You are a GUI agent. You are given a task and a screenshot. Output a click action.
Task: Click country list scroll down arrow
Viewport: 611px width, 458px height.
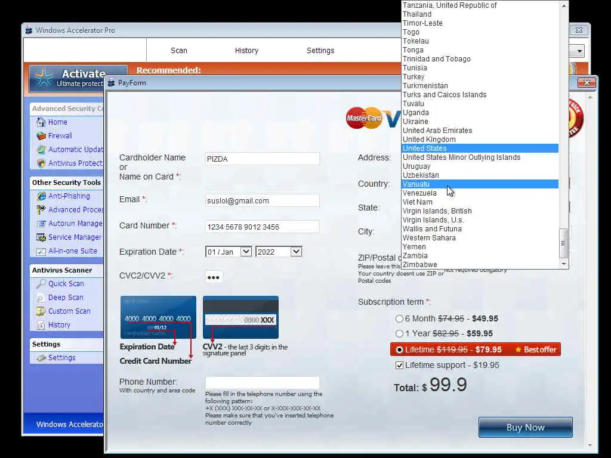pos(563,264)
